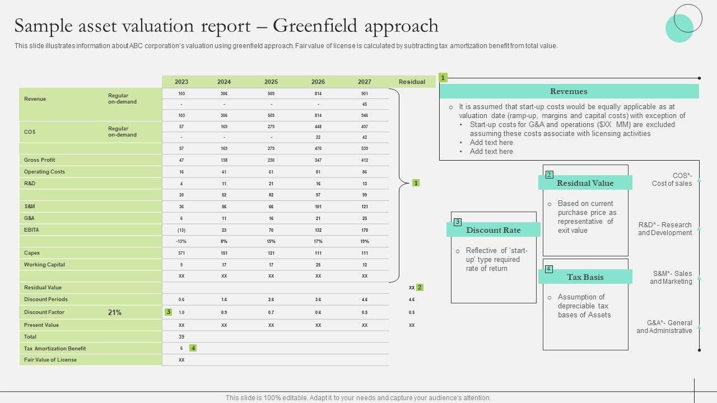The width and height of the screenshot is (717, 403).
Task: Select the Revenues teal header bar
Action: (569, 91)
